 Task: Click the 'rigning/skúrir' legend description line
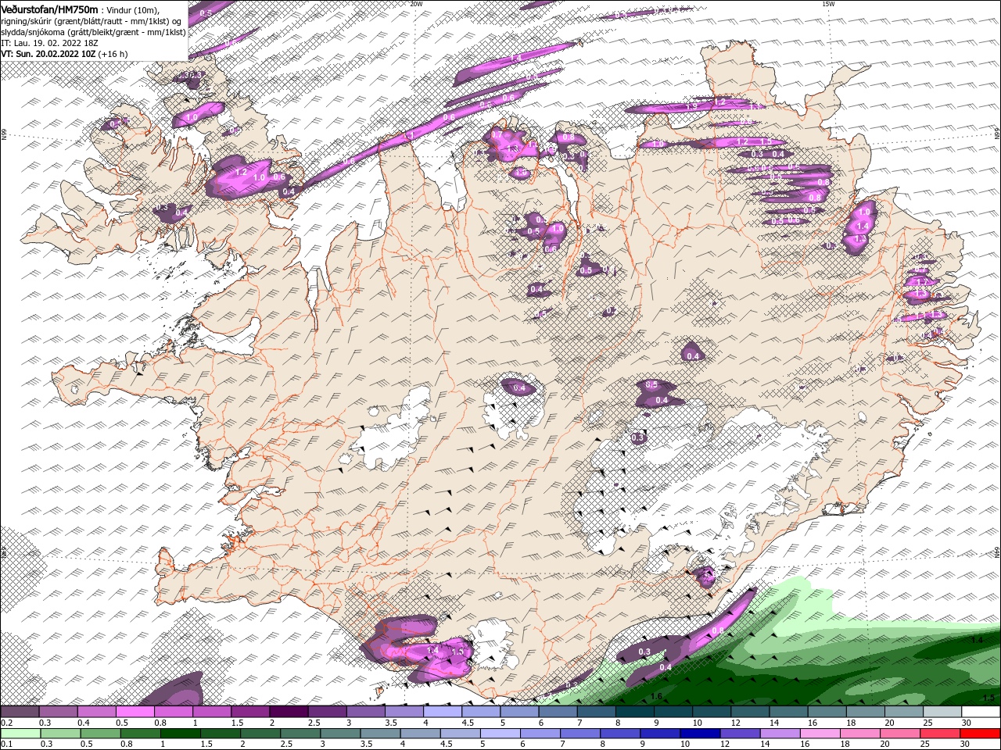tap(91, 21)
